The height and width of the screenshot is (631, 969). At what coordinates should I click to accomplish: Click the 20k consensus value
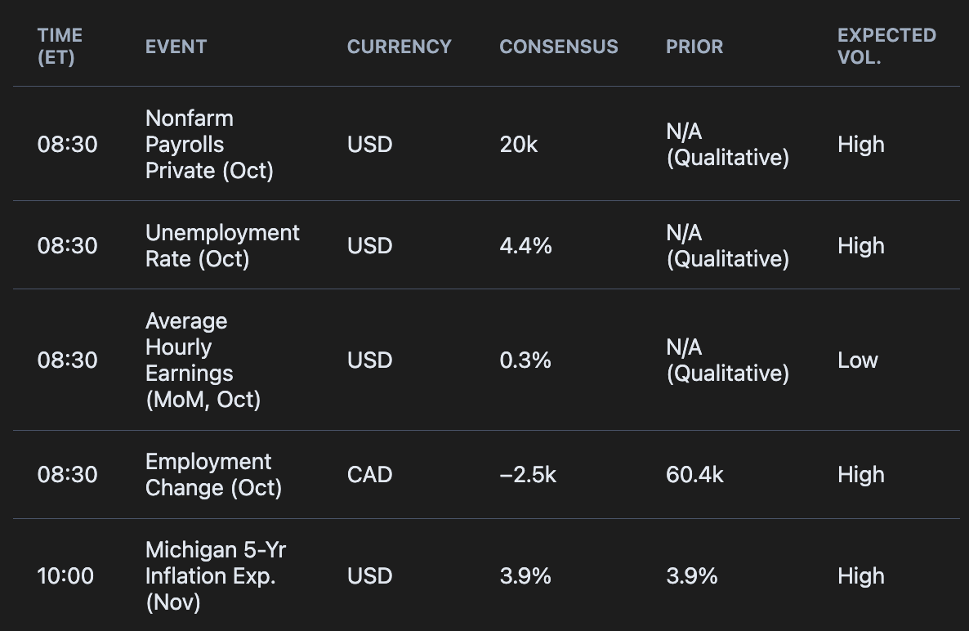coord(518,145)
